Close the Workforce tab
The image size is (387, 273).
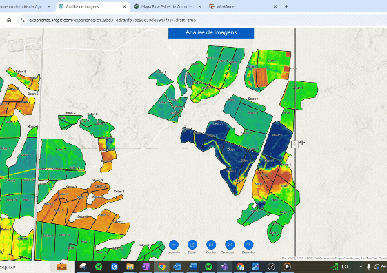pyautogui.click(x=275, y=6)
